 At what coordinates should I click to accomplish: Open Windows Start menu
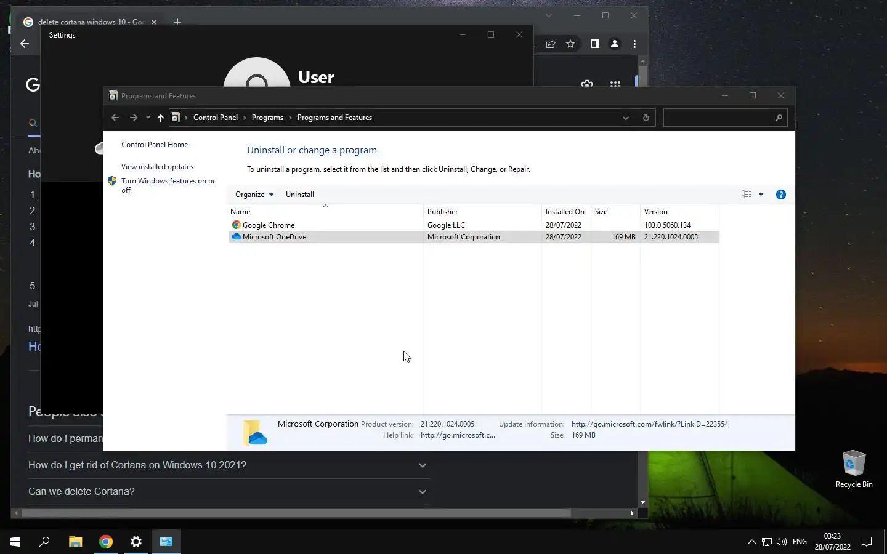(x=15, y=542)
